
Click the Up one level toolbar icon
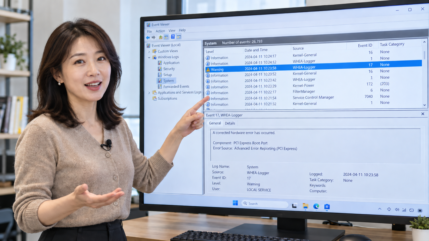click(x=160, y=37)
